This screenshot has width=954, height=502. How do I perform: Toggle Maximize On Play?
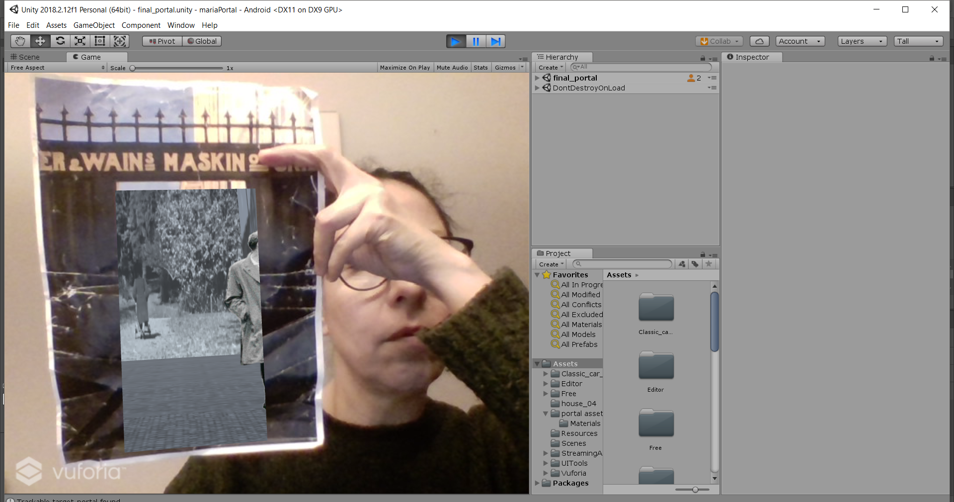pos(404,68)
